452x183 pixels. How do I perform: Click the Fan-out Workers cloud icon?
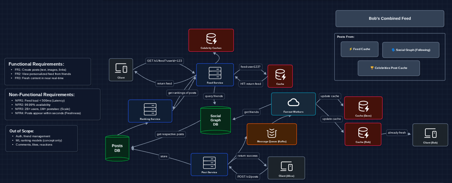(293, 102)
